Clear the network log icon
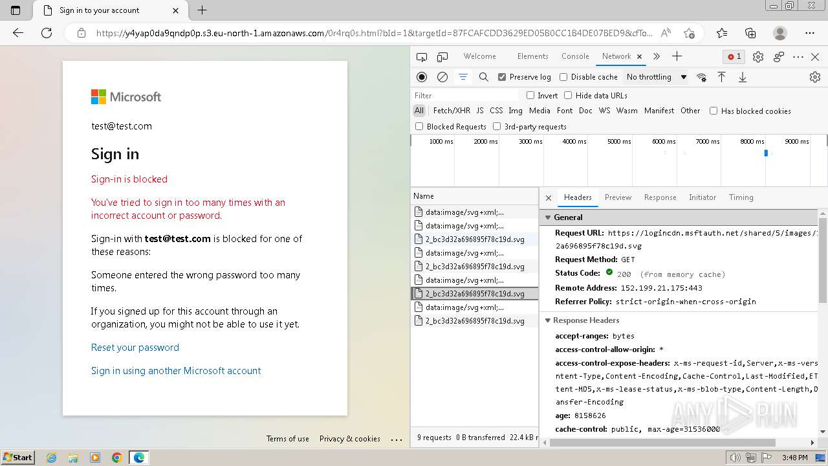This screenshot has width=828, height=466. (442, 77)
